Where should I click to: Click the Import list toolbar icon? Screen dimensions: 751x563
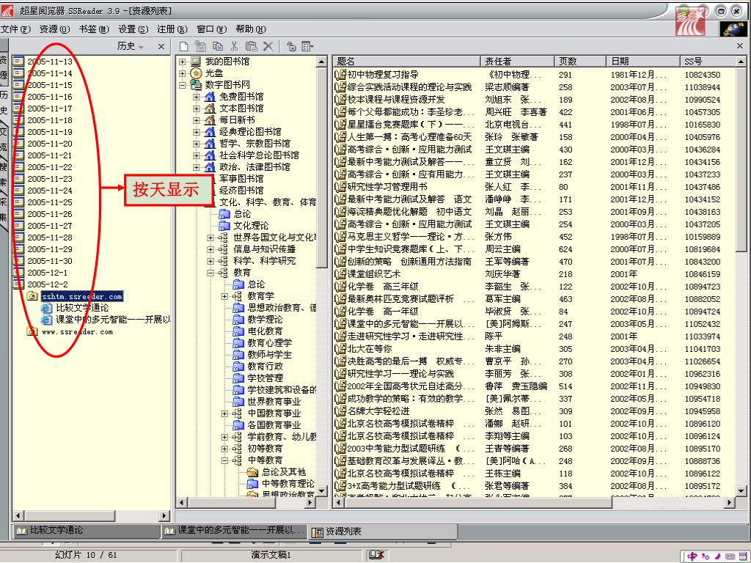[200, 46]
